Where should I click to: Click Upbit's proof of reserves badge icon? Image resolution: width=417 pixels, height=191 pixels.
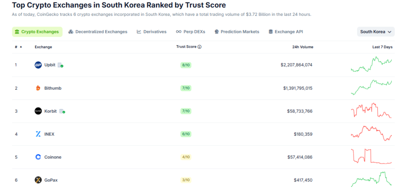(x=60, y=65)
